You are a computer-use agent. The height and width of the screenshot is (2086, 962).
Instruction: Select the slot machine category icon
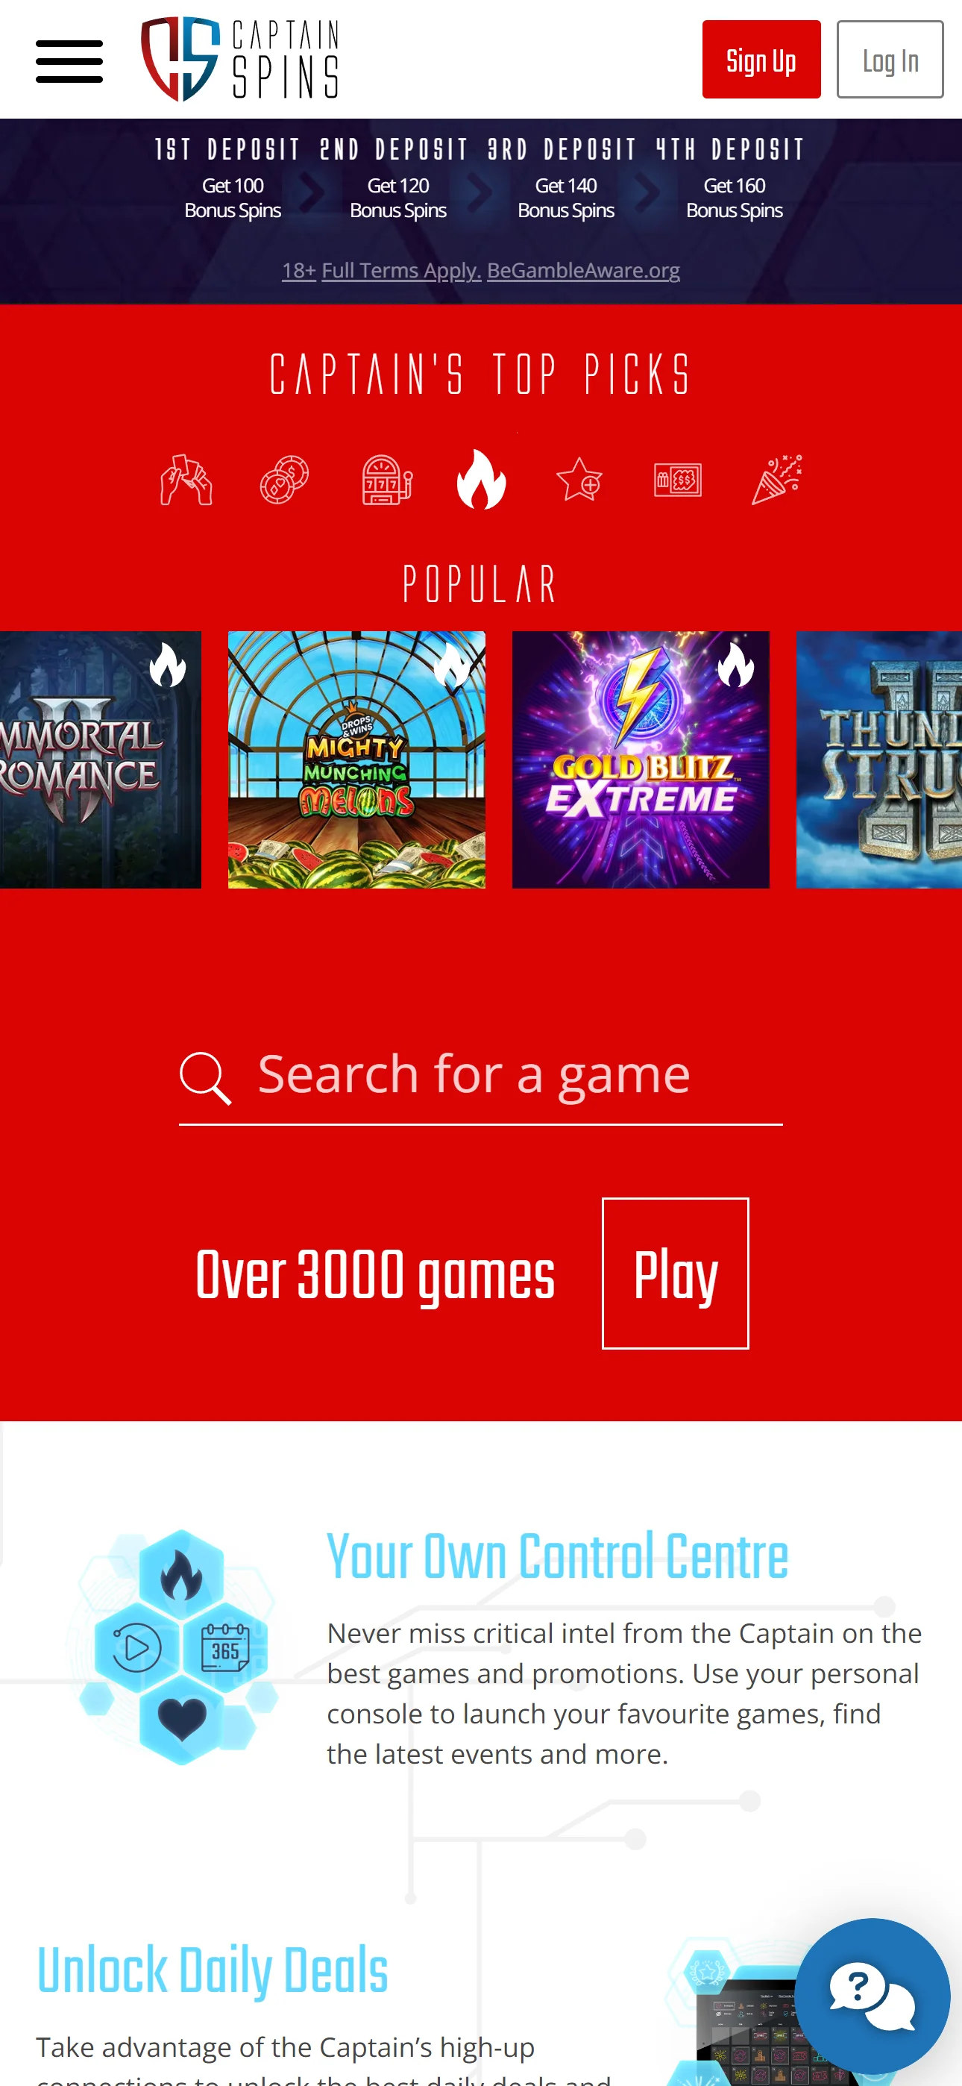[386, 480]
